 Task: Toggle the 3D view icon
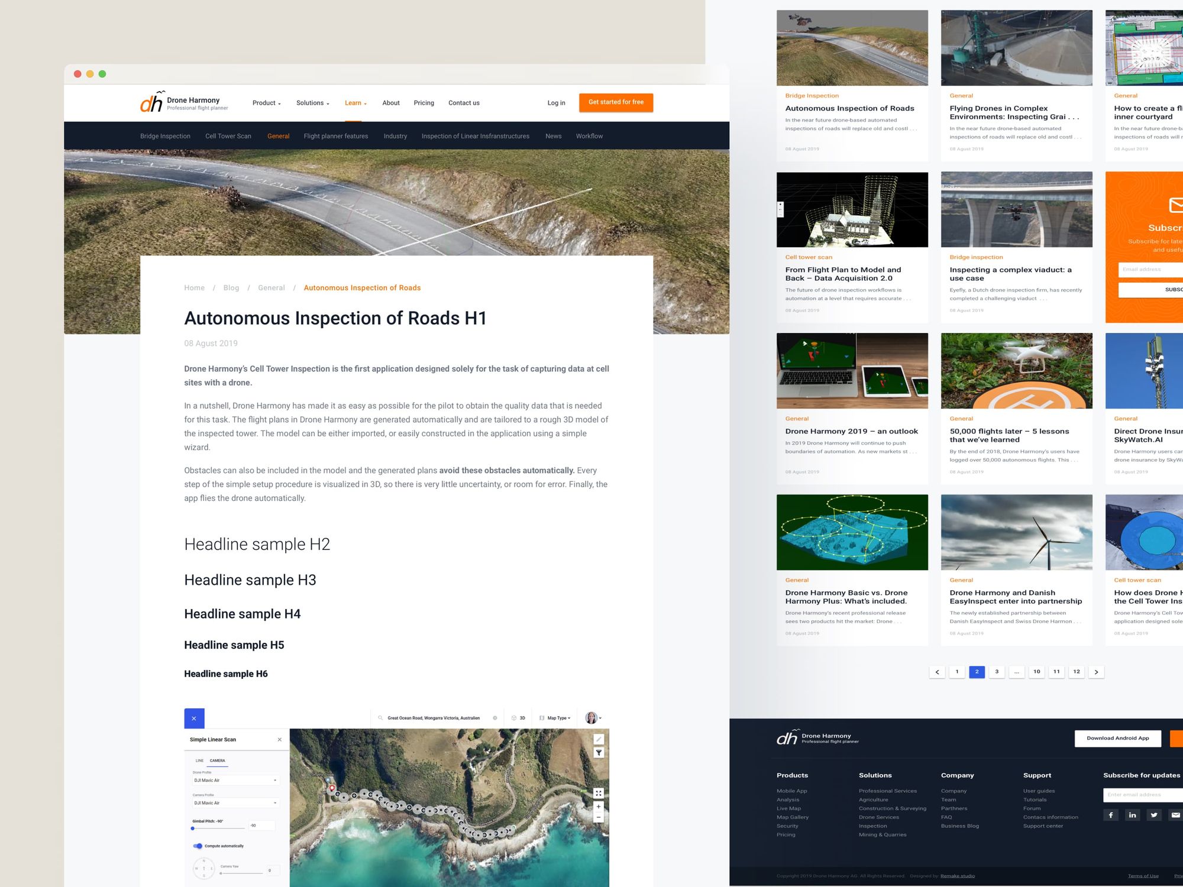pyautogui.click(x=518, y=718)
